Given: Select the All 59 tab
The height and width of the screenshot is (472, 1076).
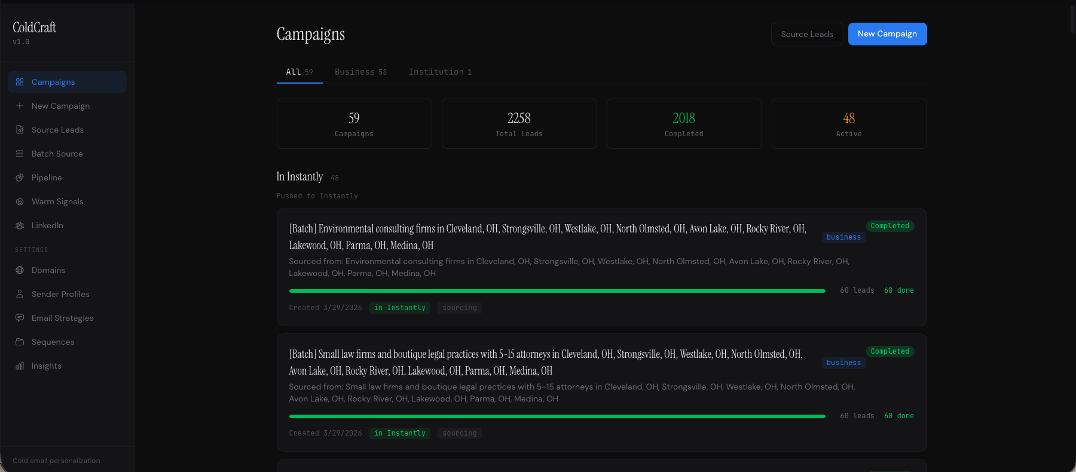Looking at the screenshot, I should point(299,72).
